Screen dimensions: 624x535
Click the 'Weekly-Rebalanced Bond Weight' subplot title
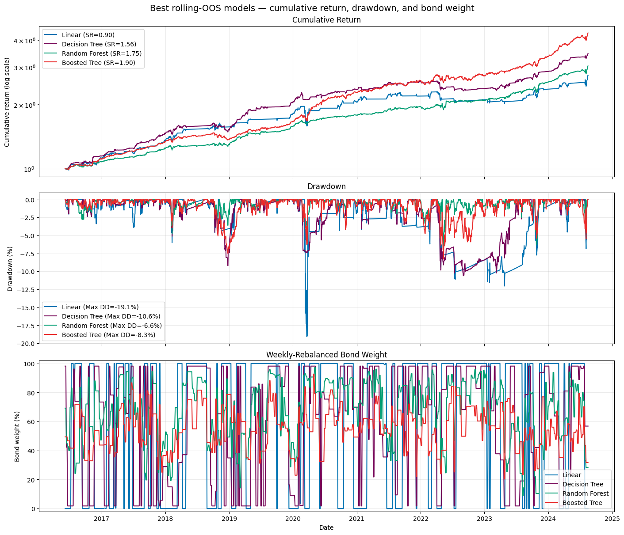[326, 355]
